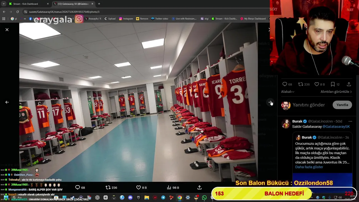Go to the next photo arrow
The width and height of the screenshot is (359, 202).
pos(270,102)
